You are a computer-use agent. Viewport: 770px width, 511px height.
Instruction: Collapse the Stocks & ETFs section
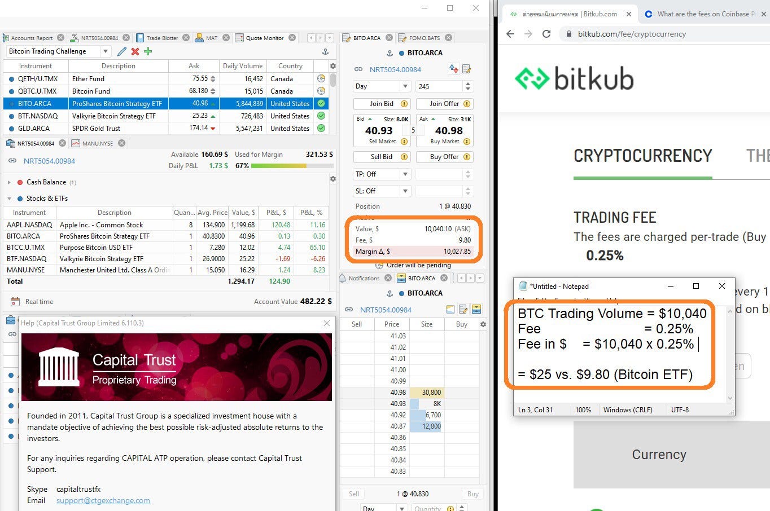point(9,199)
